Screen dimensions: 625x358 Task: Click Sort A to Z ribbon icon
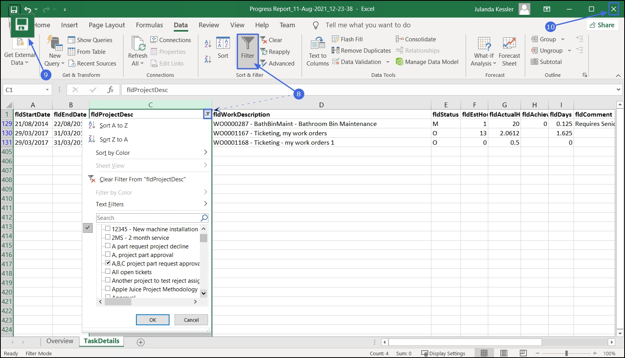pos(208,44)
